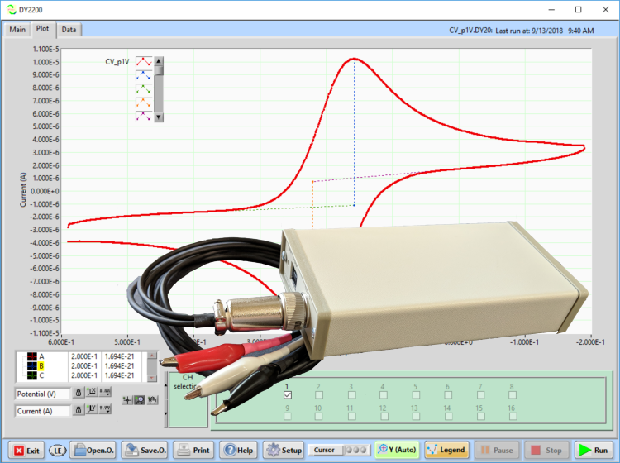This screenshot has height=463, width=620.
Task: Select the zoom magnifier tool
Action: tap(138, 400)
